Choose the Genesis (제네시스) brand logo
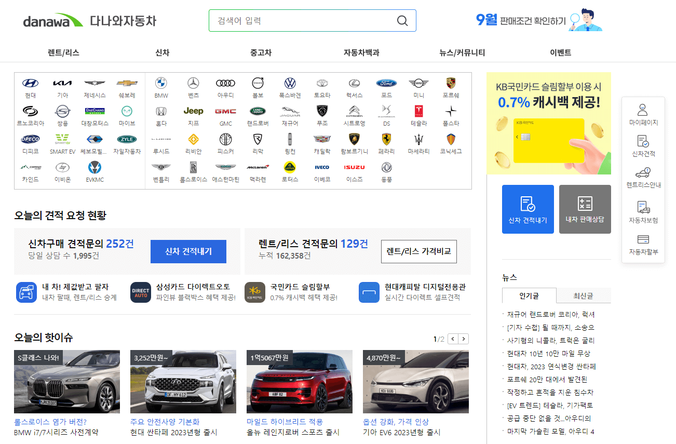Screen dimensions: 676x444 tap(94, 83)
